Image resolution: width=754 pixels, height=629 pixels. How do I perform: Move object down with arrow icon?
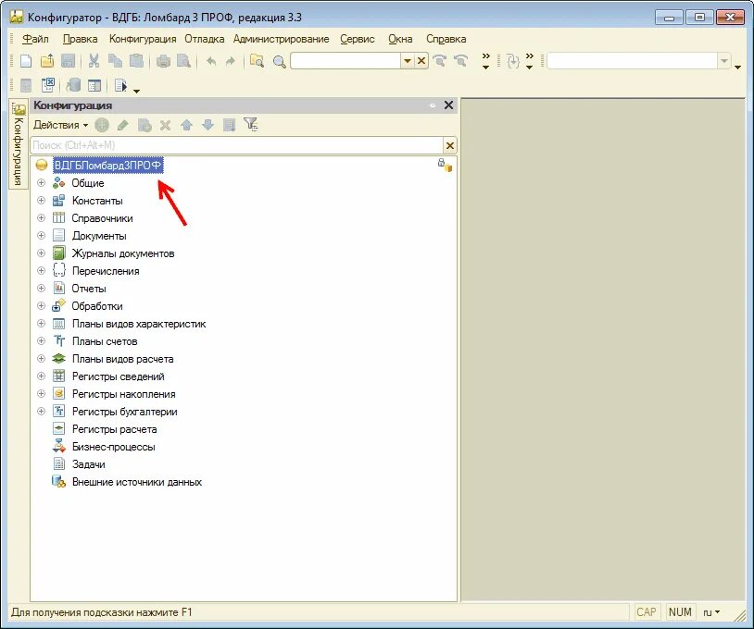coord(207,125)
